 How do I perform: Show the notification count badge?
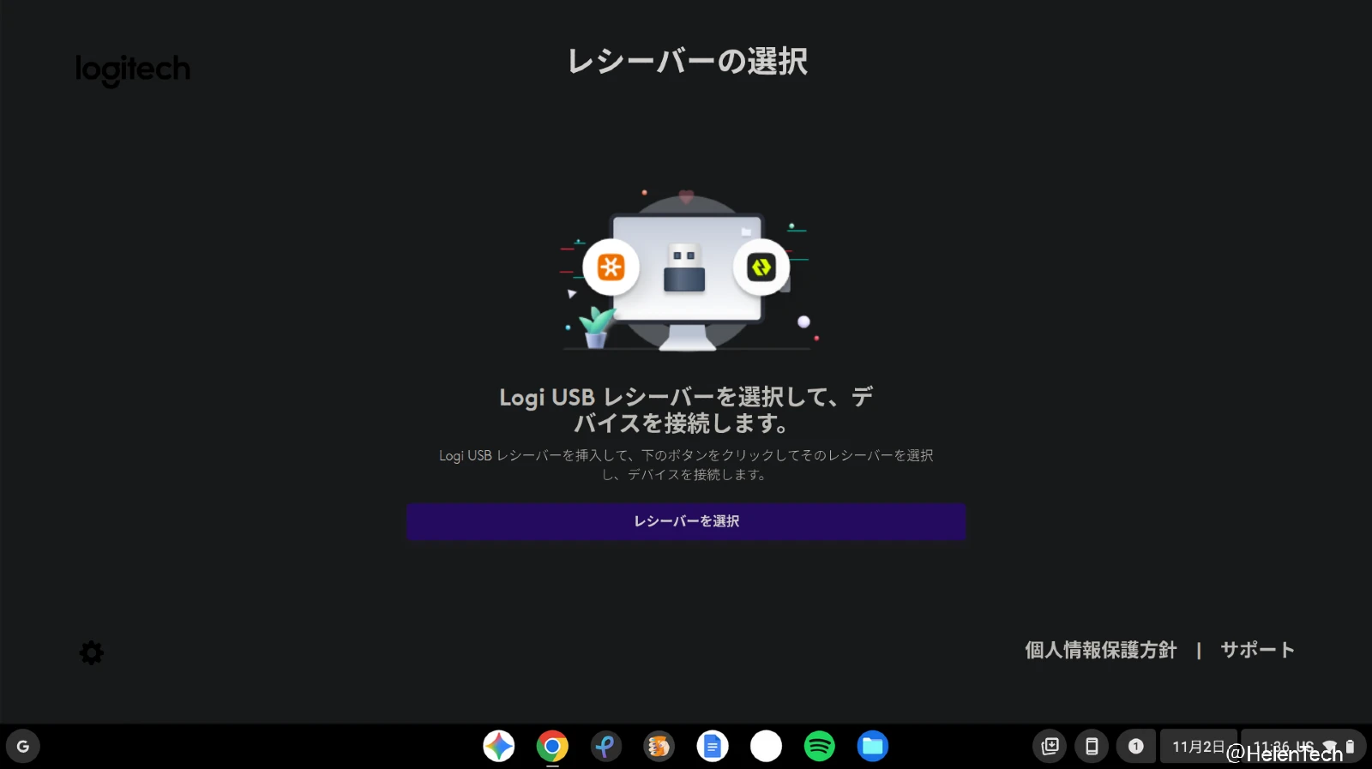tap(1135, 746)
